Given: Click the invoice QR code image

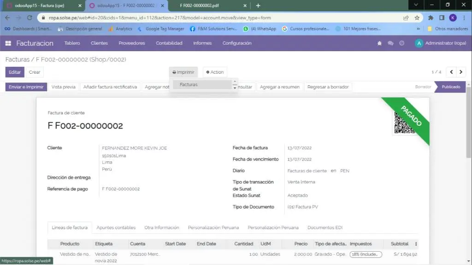Looking at the screenshot, I should 404,123.
